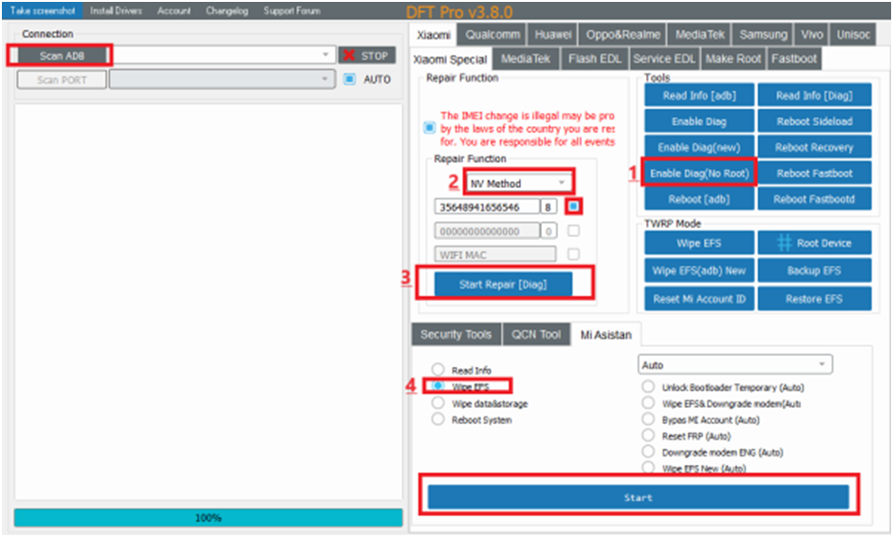Open the Huawei tab
Viewport: 893px width, 537px height.
pos(552,35)
